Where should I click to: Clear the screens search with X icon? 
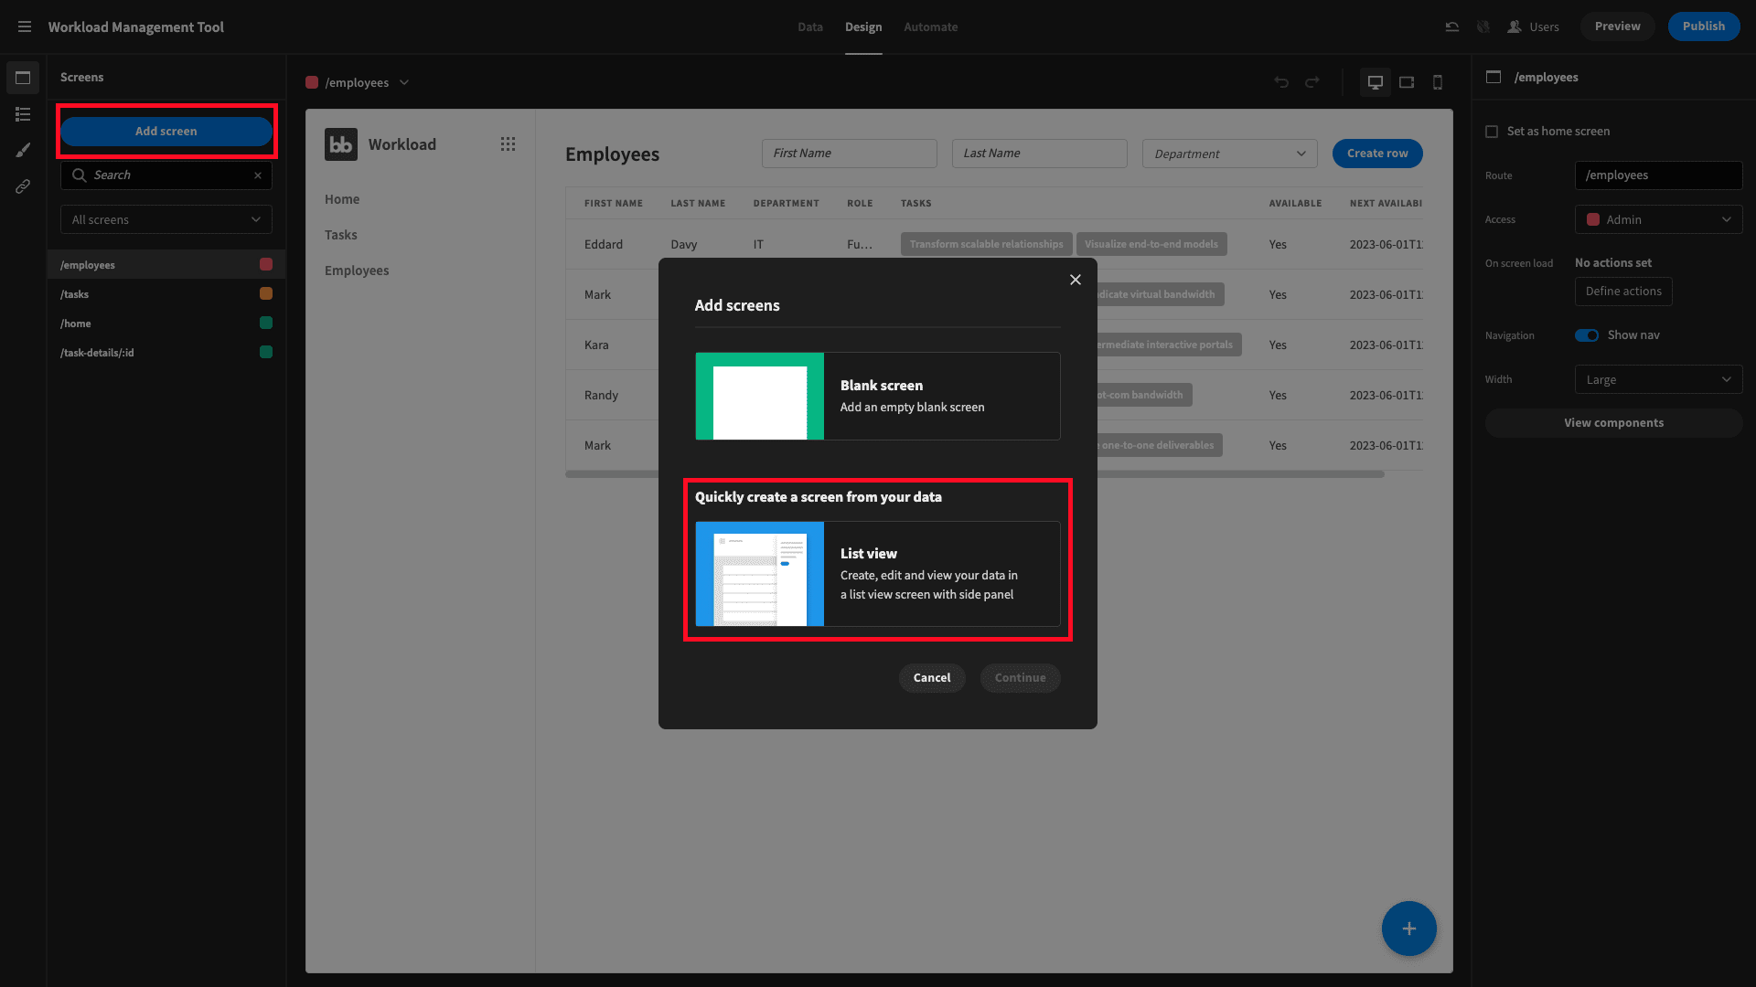tap(258, 175)
